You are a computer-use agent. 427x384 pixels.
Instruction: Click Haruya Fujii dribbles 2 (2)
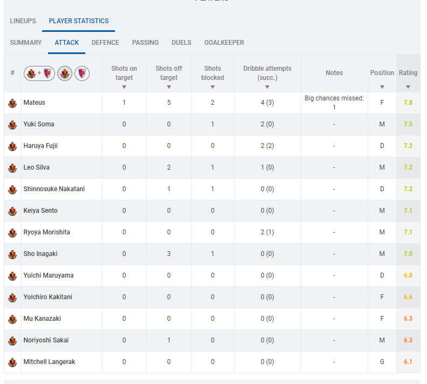click(267, 146)
